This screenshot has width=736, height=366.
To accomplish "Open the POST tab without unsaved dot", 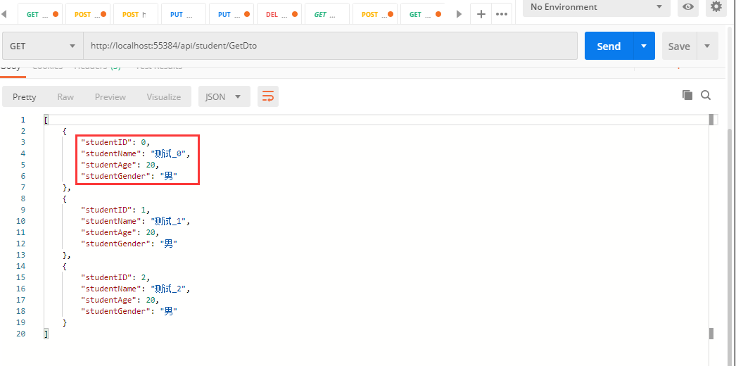I will tap(134, 15).
